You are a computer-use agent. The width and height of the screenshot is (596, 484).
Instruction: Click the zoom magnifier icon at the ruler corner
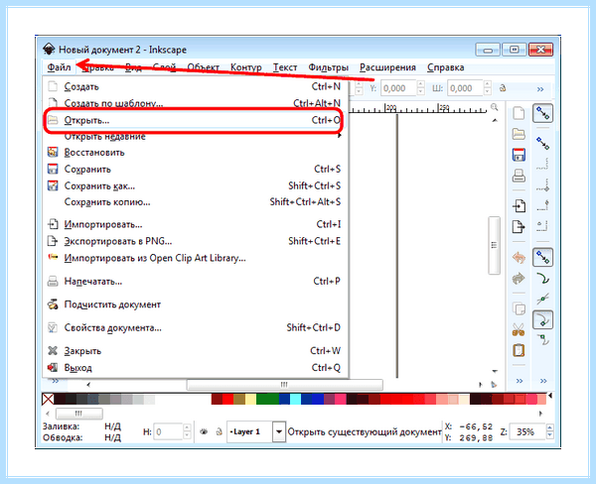494,107
